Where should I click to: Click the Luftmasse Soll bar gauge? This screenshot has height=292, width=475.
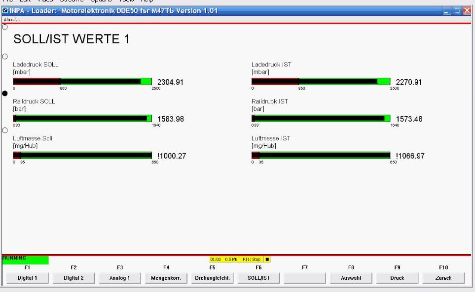[82, 155]
